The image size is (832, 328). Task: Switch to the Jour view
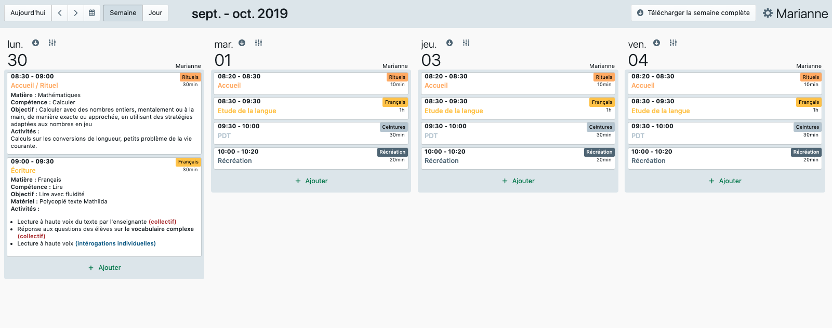coord(155,13)
